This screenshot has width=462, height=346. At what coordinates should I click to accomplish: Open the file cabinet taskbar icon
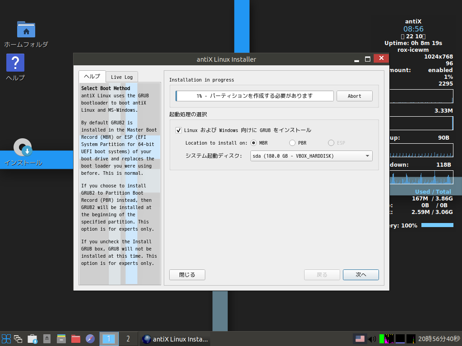61,339
